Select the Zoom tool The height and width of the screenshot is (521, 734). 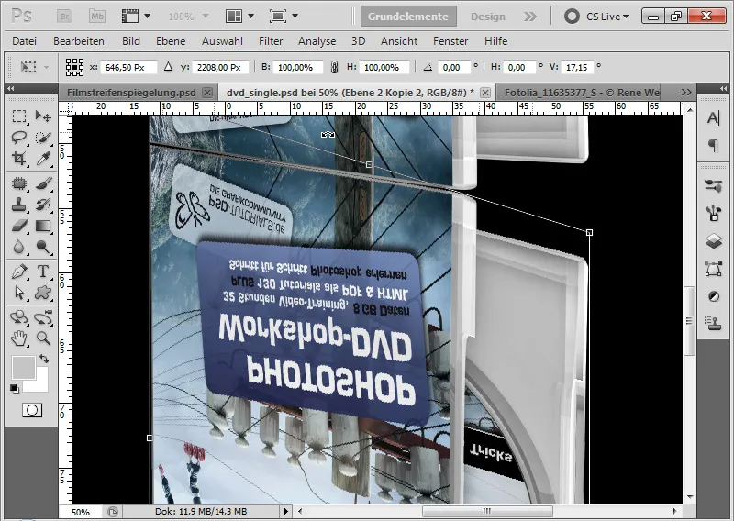pos(43,338)
